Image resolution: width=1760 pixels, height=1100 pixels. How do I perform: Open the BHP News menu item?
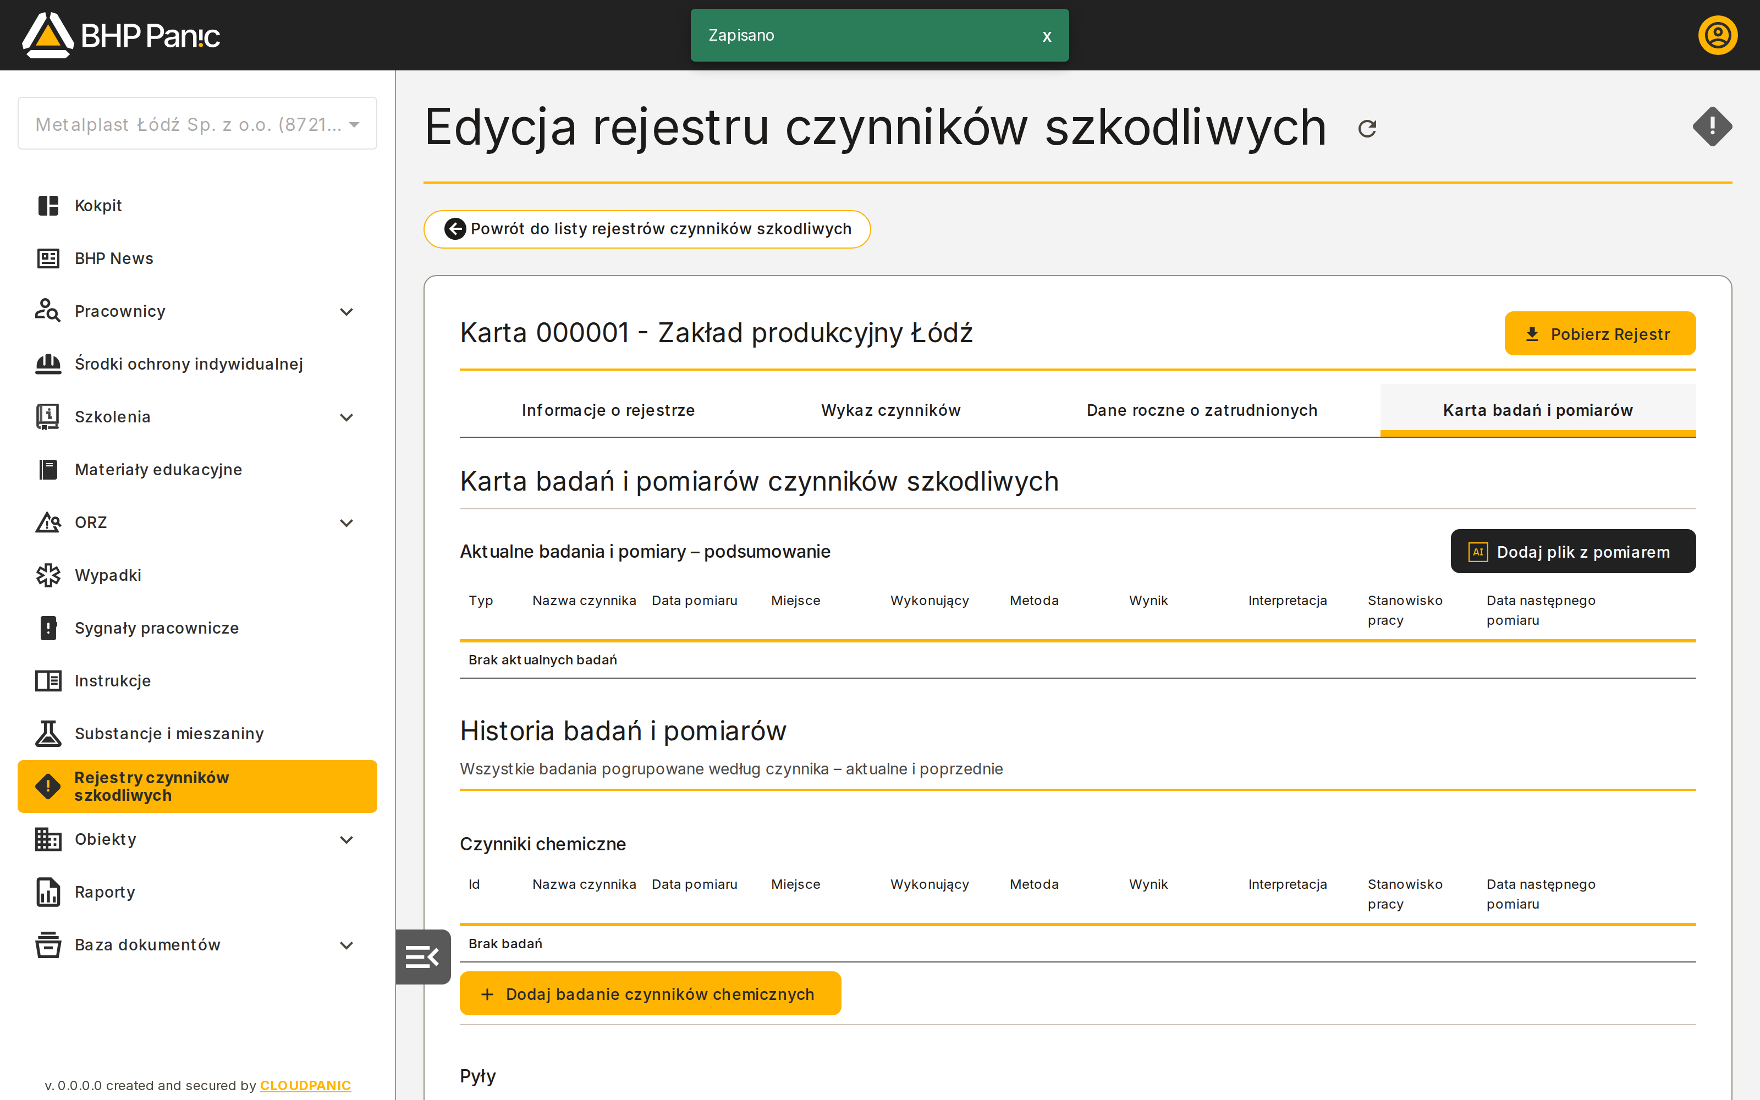[197, 258]
